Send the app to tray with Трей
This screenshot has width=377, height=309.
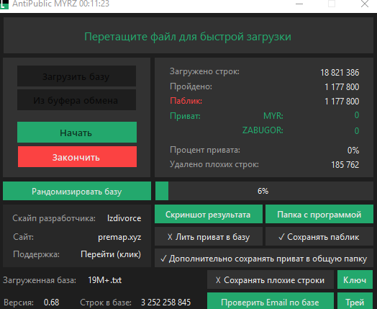(355, 301)
